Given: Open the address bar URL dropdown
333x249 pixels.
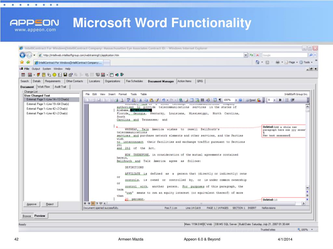Looking at the screenshot, I should (246, 55).
